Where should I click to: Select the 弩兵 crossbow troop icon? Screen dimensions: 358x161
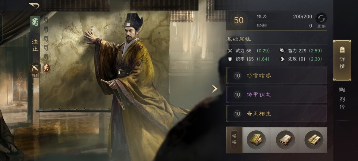point(35,68)
